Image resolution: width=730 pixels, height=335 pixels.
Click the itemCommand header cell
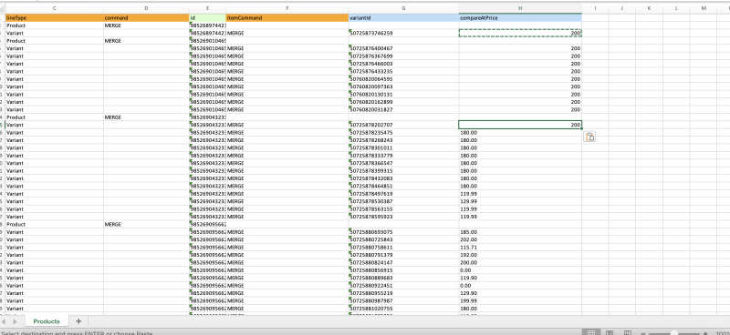click(287, 17)
